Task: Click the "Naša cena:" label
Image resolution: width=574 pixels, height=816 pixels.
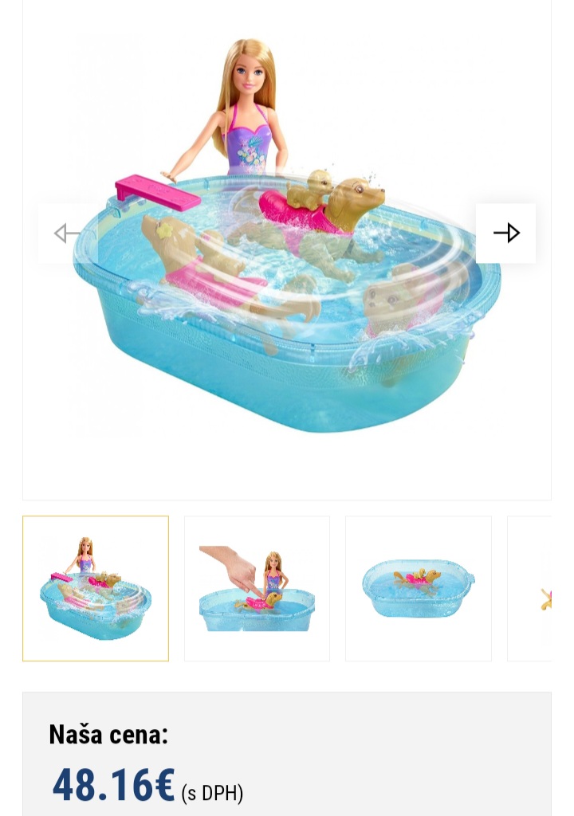Action: [108, 734]
